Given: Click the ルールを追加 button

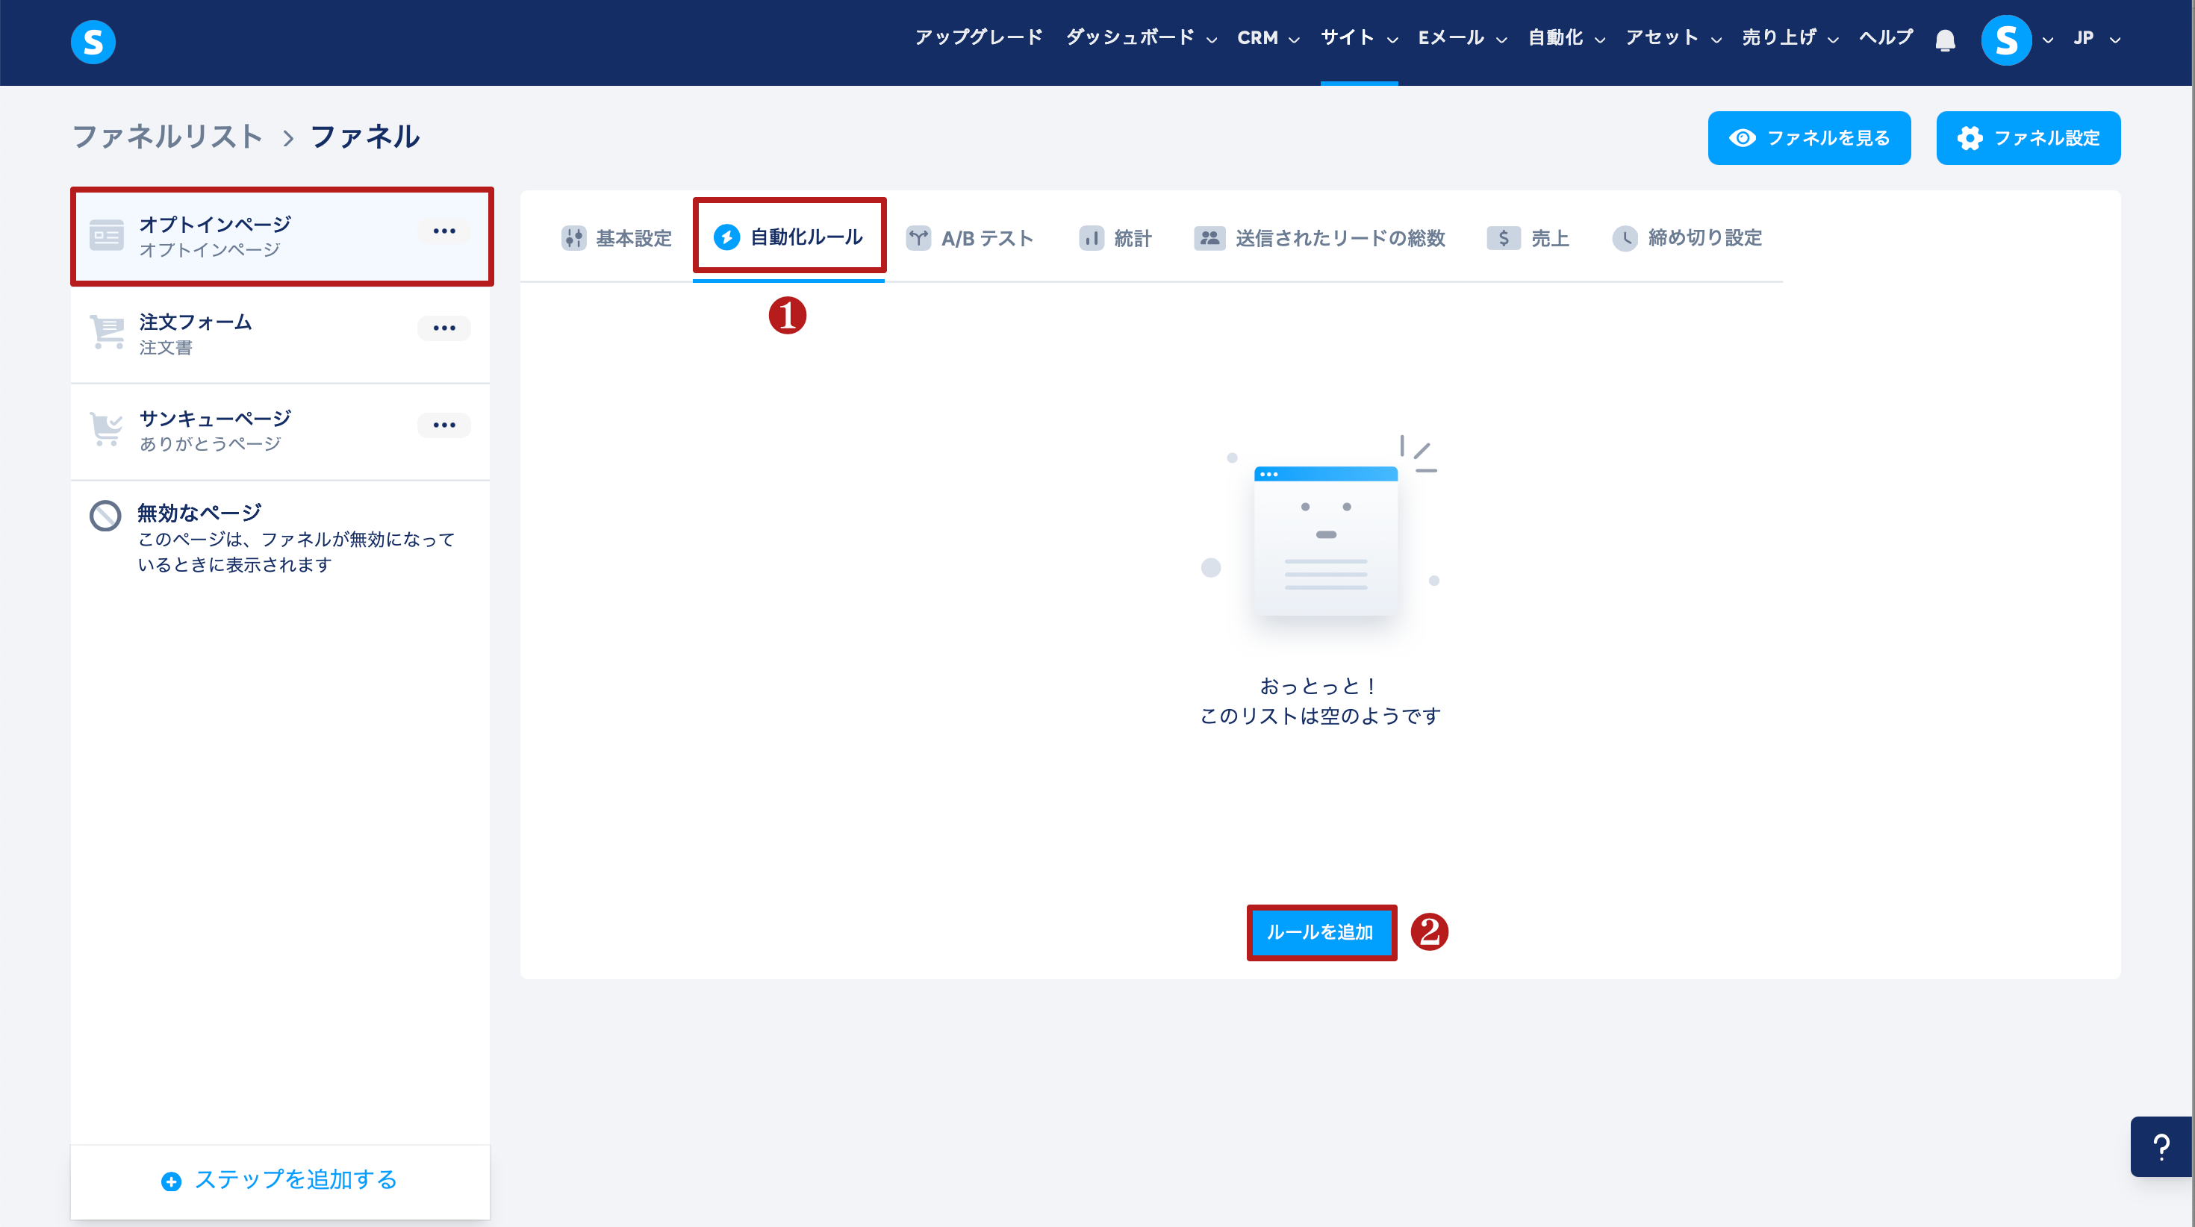Looking at the screenshot, I should coord(1320,932).
